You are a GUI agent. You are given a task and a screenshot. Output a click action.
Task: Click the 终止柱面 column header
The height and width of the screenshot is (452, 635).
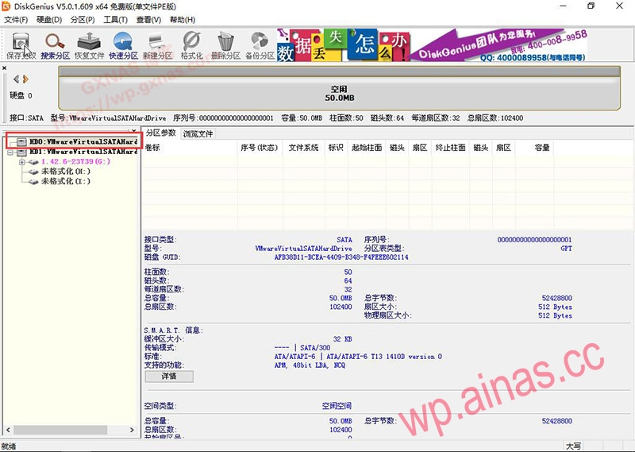coord(450,148)
